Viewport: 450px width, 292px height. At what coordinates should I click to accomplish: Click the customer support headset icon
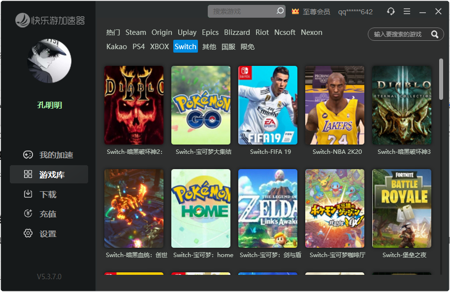tap(390, 11)
